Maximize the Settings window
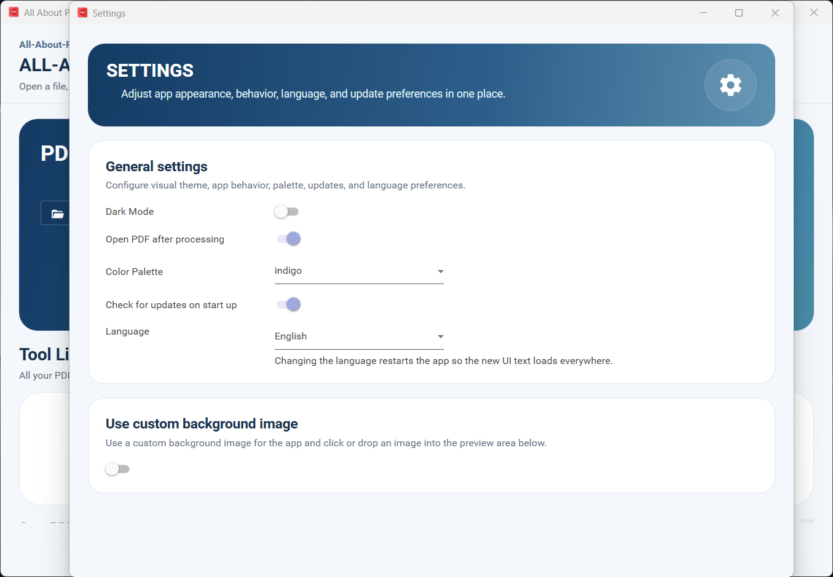The width and height of the screenshot is (833, 577). tap(739, 13)
